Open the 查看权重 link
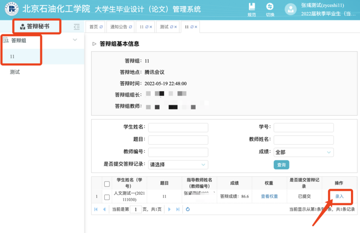 point(269,196)
